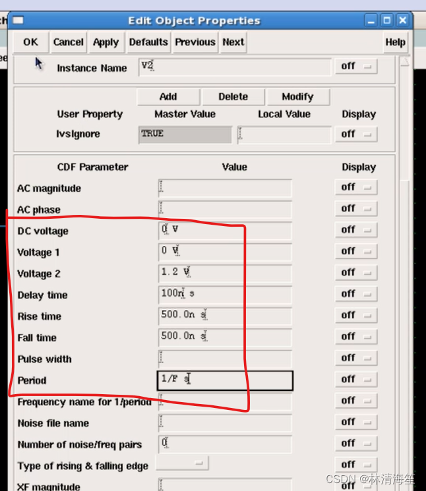Screen dimensions: 426x491
Task: Open Type of rising & falling edge dropdown
Action: click(182, 463)
